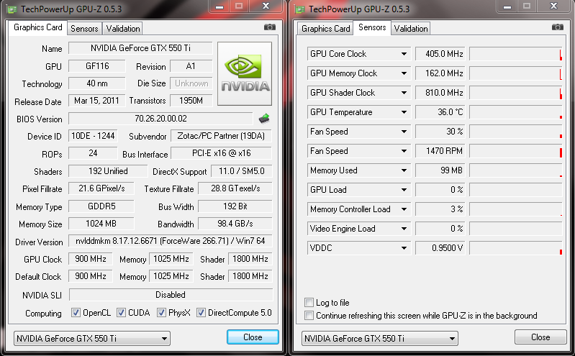Click the Bus Interface value PCI-E x16
Screen dimensions: 575x356
(x=221, y=153)
